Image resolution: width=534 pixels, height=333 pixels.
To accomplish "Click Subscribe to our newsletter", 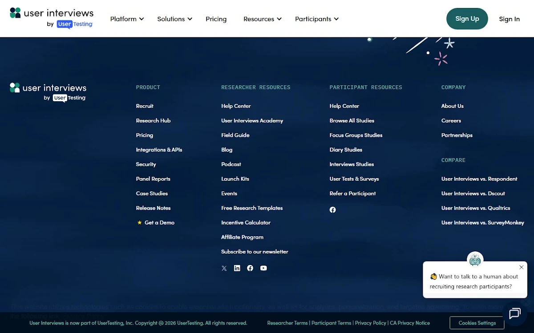I will (255, 252).
